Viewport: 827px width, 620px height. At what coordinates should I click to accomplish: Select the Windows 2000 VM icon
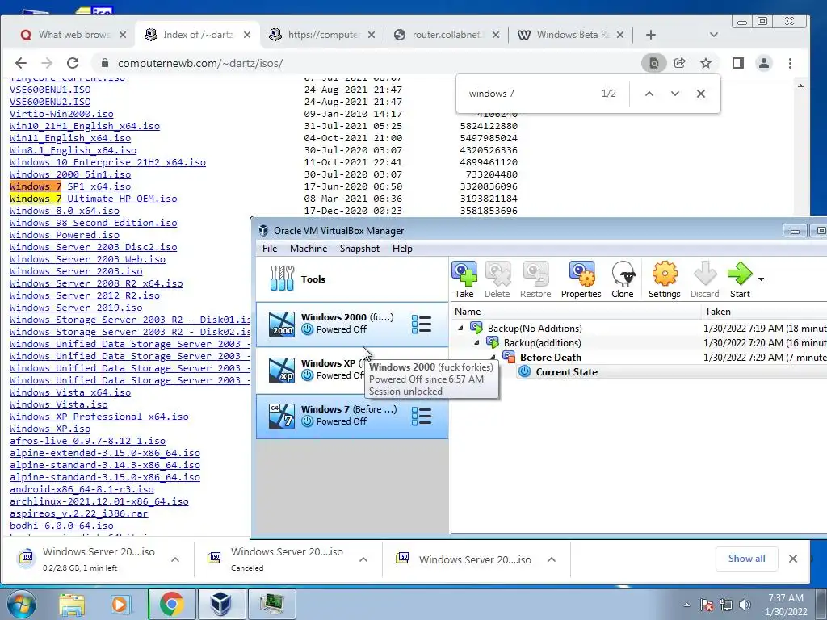(x=282, y=325)
